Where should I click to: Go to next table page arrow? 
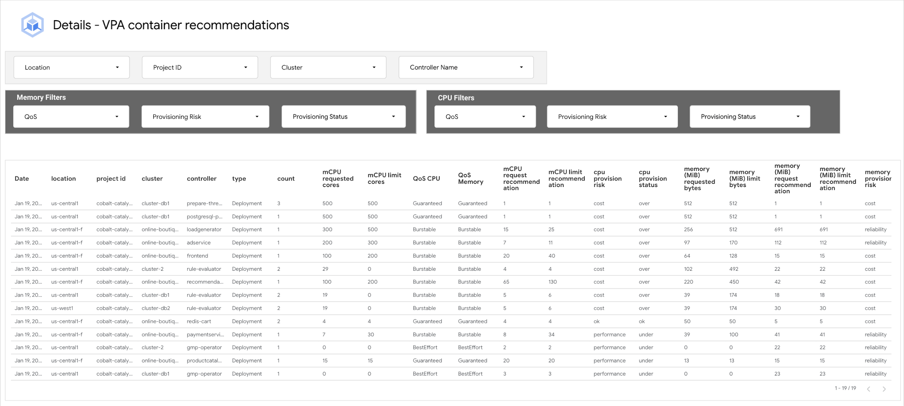point(884,389)
